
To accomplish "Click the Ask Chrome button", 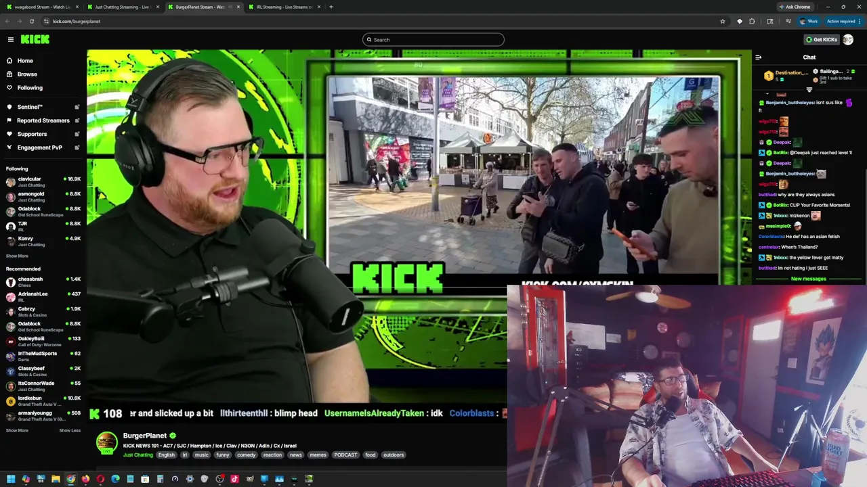I will (795, 7).
